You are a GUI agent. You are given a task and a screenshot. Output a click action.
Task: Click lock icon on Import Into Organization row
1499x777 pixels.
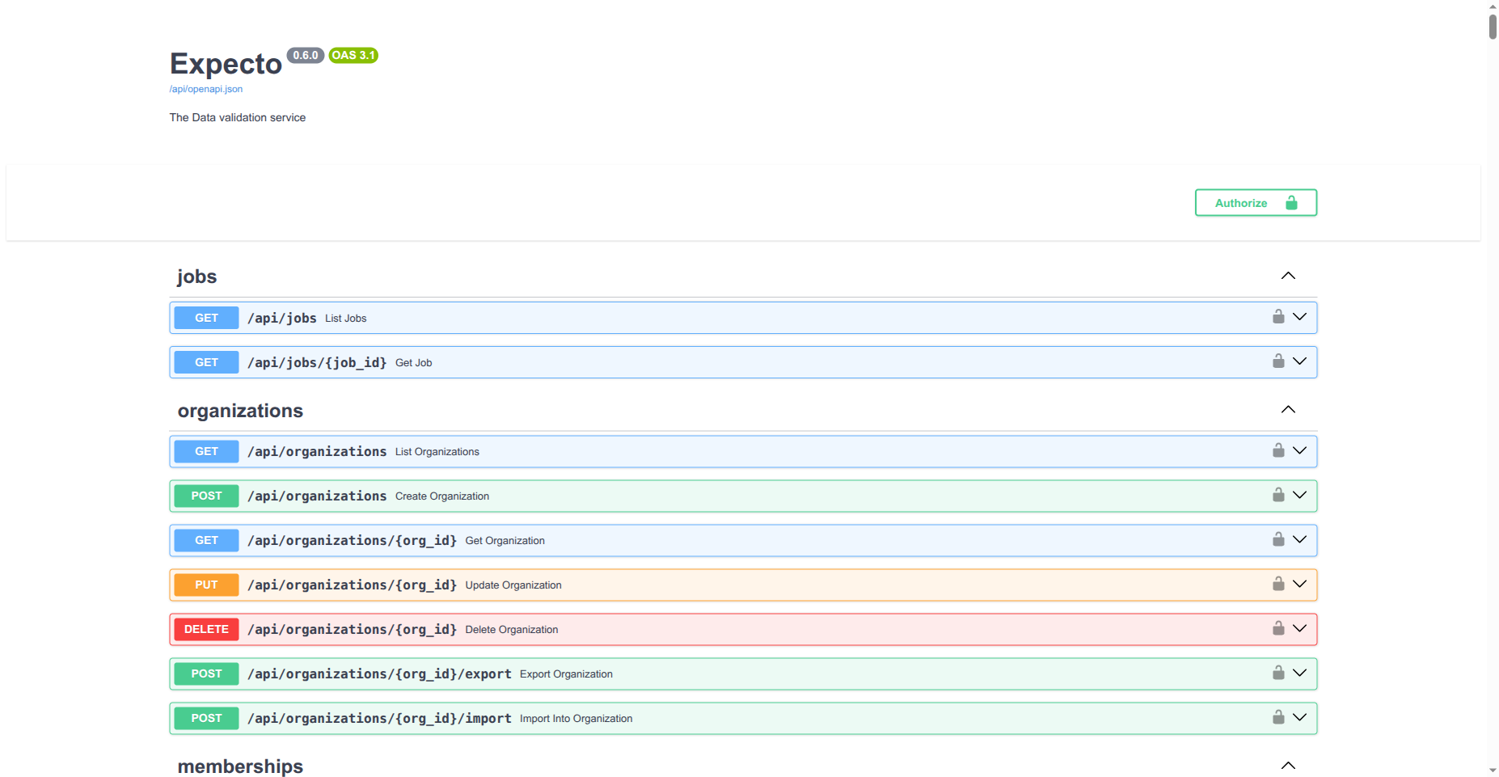tap(1278, 717)
